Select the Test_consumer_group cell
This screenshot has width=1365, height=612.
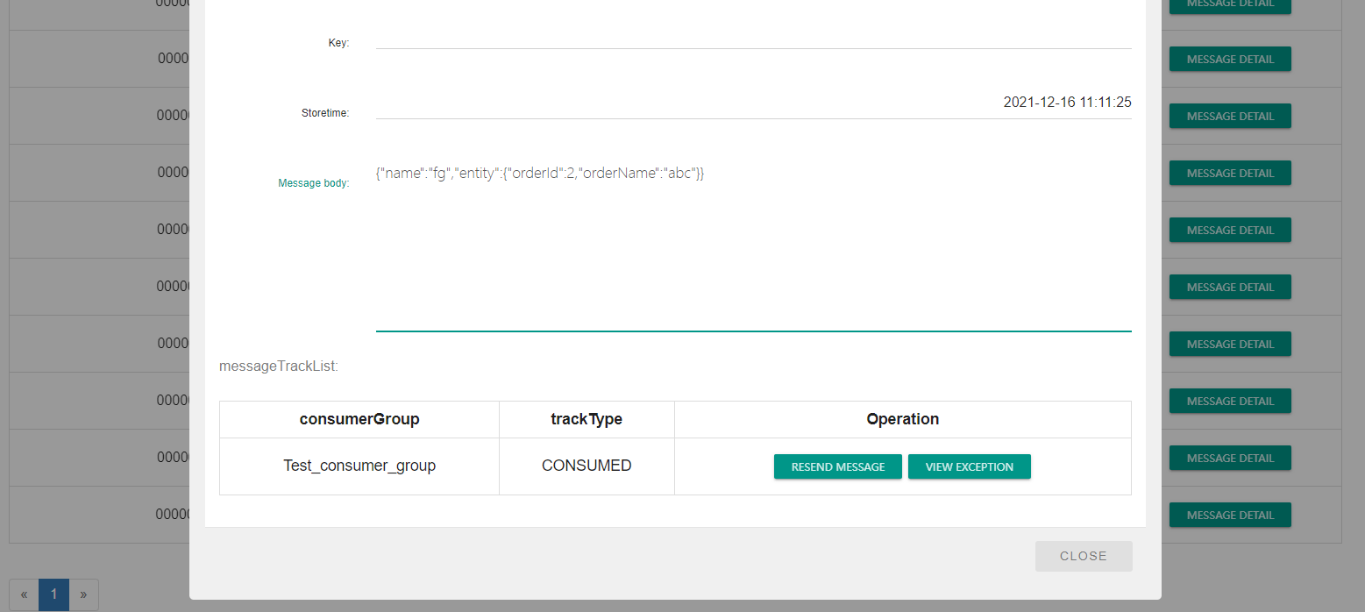click(359, 466)
